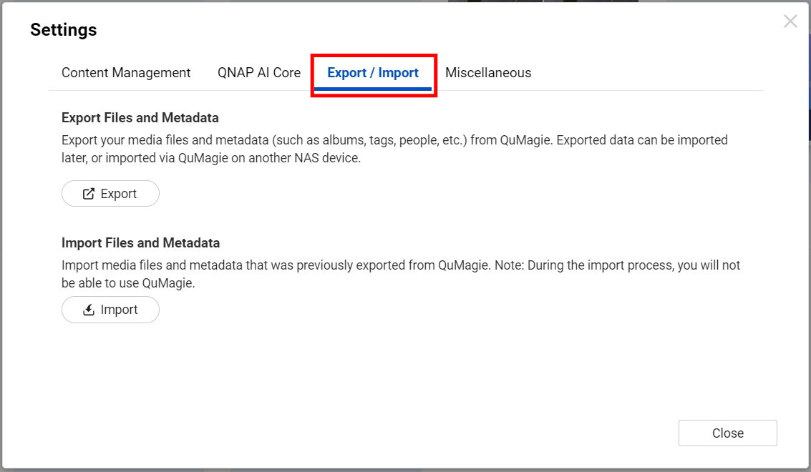The height and width of the screenshot is (472, 811).
Task: Click the Import Files and Metadata heading
Action: click(140, 243)
